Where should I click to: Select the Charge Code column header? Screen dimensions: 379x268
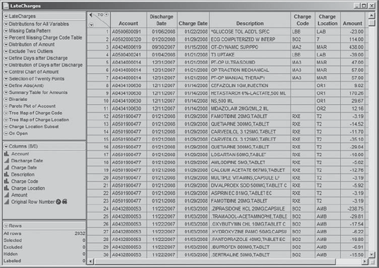click(x=302, y=20)
